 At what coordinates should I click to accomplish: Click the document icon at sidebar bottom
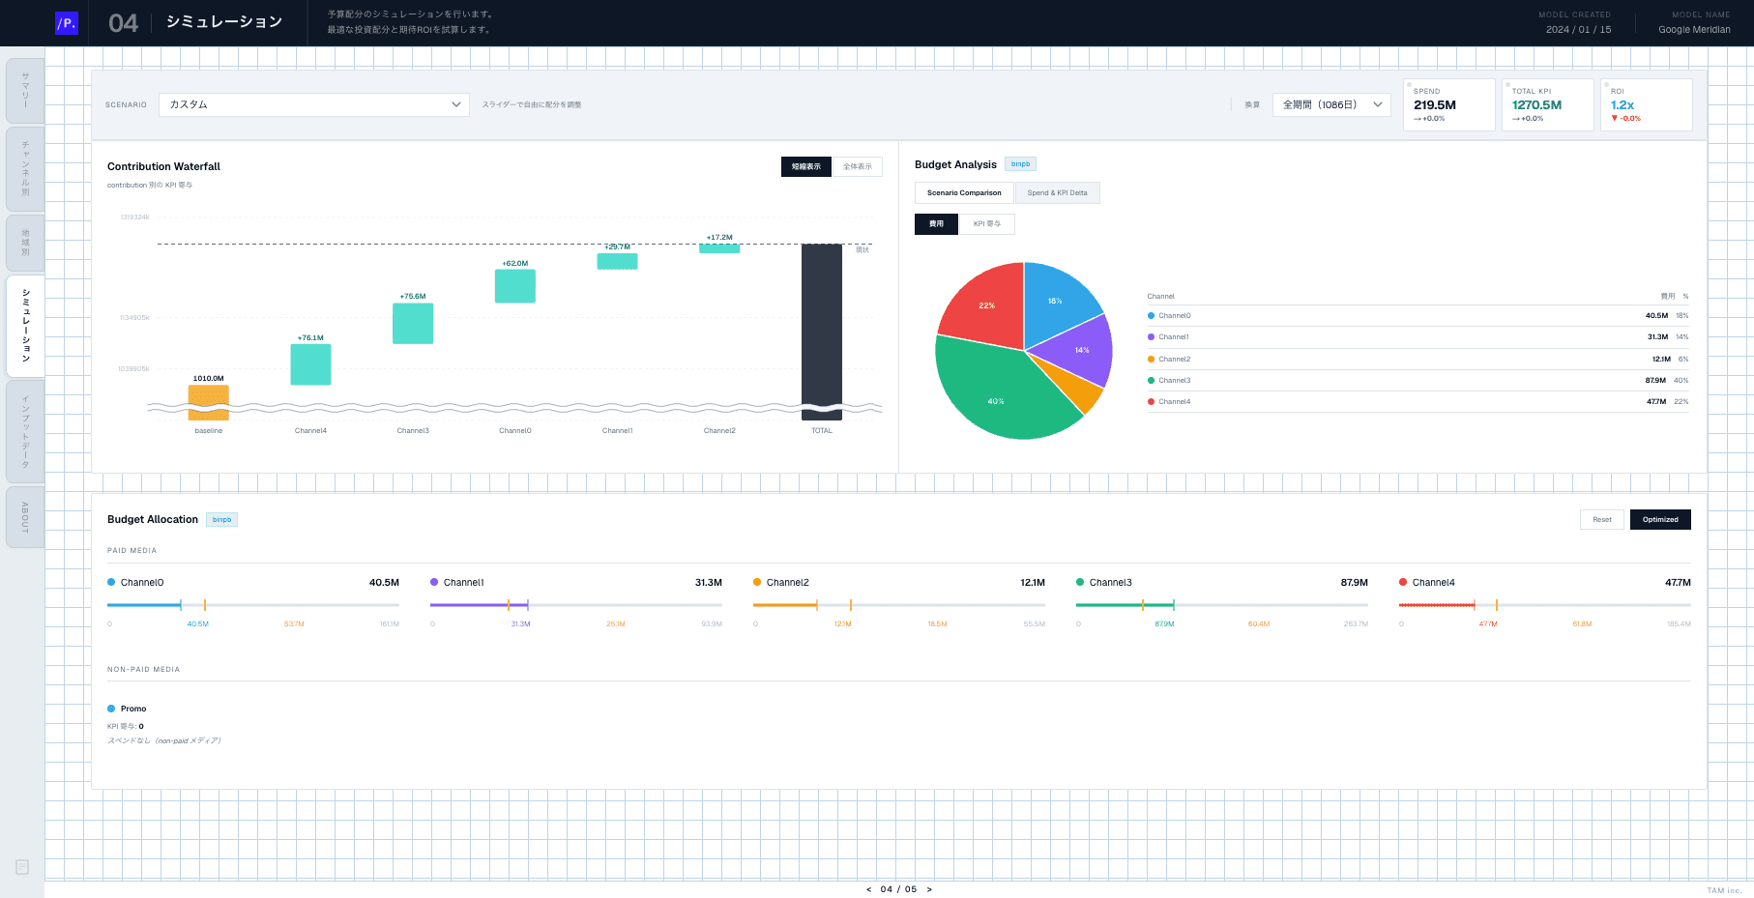click(22, 867)
